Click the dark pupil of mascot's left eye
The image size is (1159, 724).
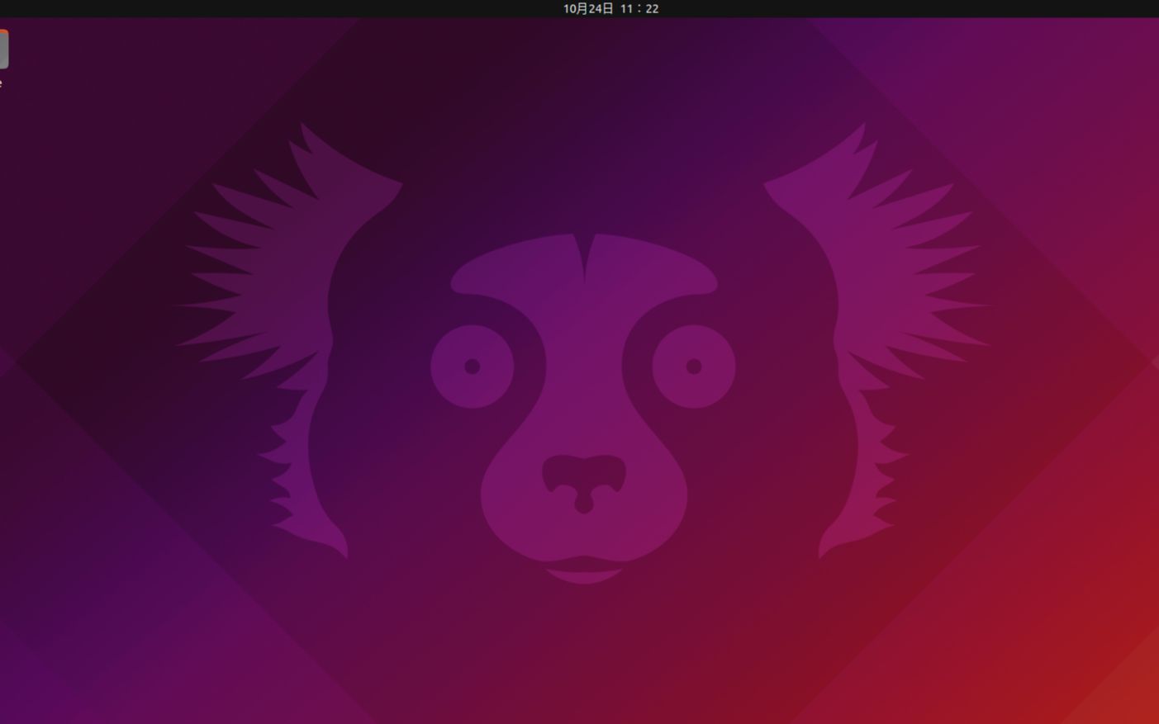click(x=472, y=367)
